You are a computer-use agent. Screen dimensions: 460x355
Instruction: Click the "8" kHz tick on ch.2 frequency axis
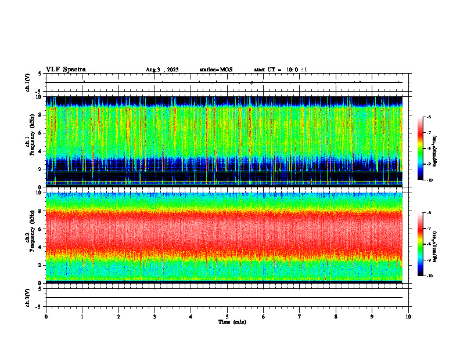(x=41, y=211)
